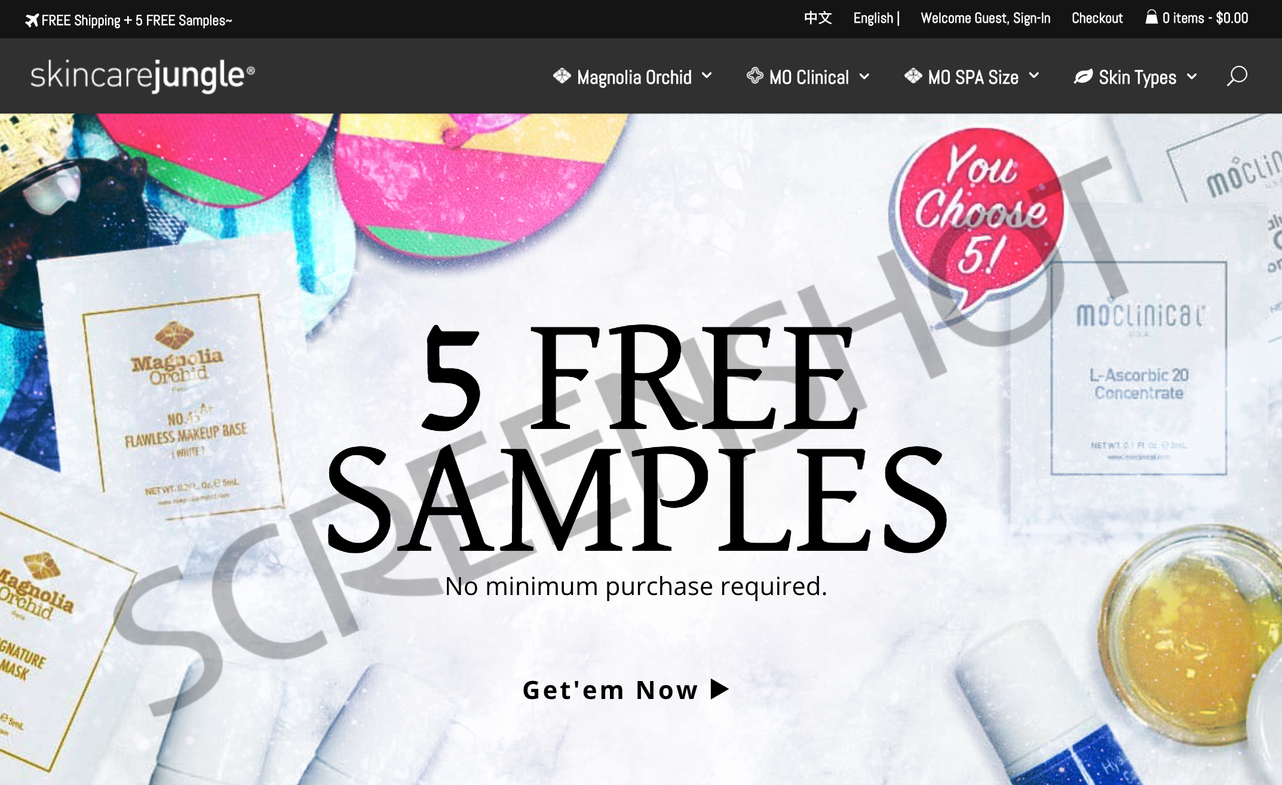Viewport: 1282px width, 785px height.
Task: Expand the Magnolia Orchid dropdown chevron
Action: point(707,76)
